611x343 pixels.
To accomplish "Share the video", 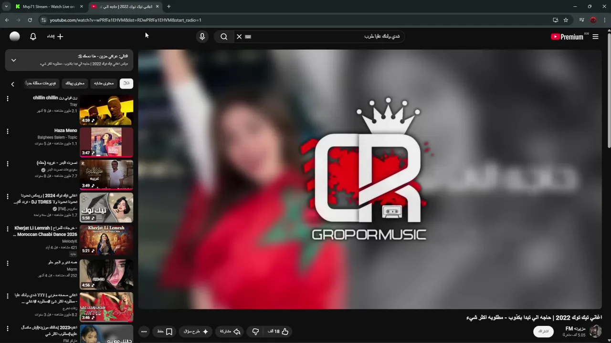I will [230, 332].
